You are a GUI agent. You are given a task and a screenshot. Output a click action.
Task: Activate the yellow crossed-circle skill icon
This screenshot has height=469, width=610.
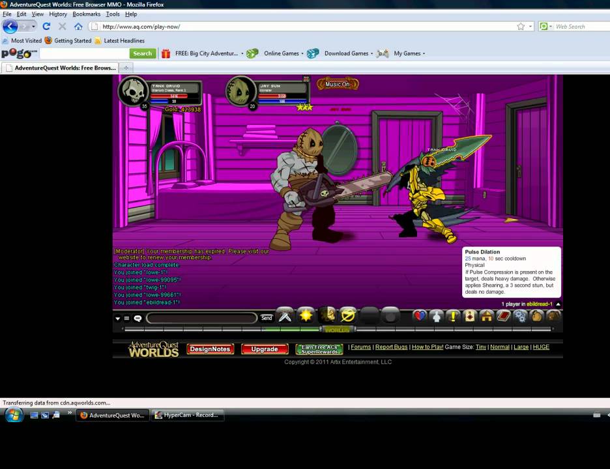click(348, 315)
